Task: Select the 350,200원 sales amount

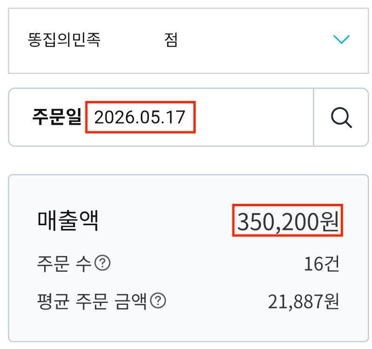Action: point(287,220)
